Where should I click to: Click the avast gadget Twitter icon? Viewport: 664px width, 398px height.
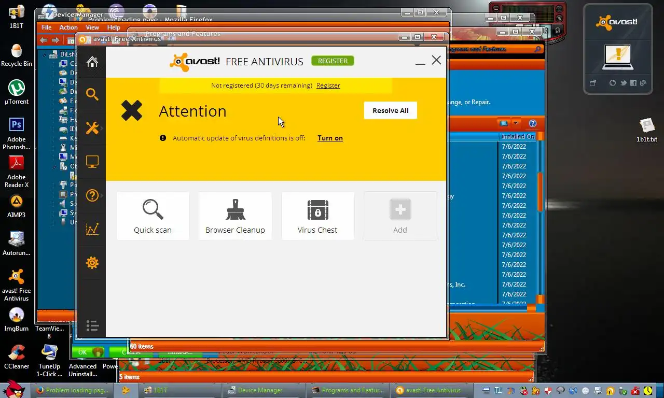[624, 83]
